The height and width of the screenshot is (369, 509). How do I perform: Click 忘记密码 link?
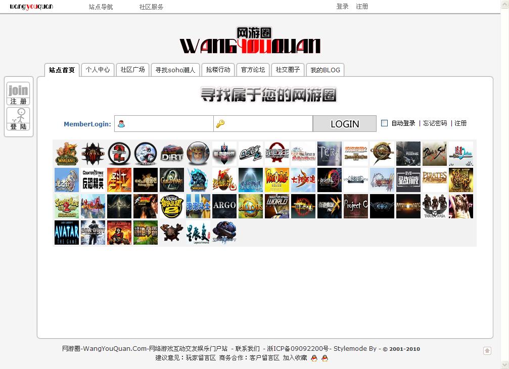click(x=435, y=123)
